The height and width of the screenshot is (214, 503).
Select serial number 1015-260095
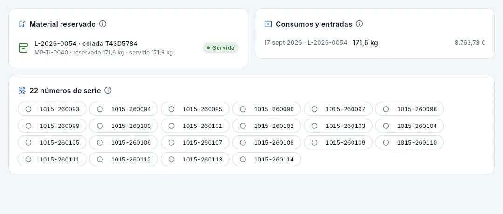pyautogui.click(x=195, y=109)
